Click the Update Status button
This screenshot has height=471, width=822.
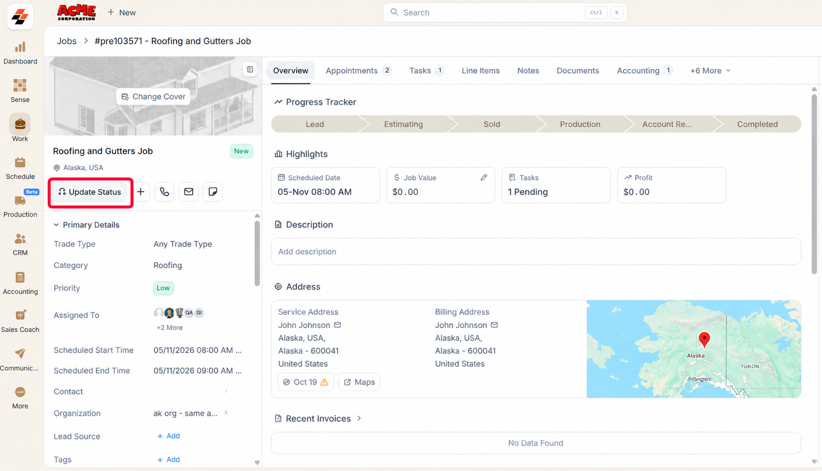coord(90,192)
